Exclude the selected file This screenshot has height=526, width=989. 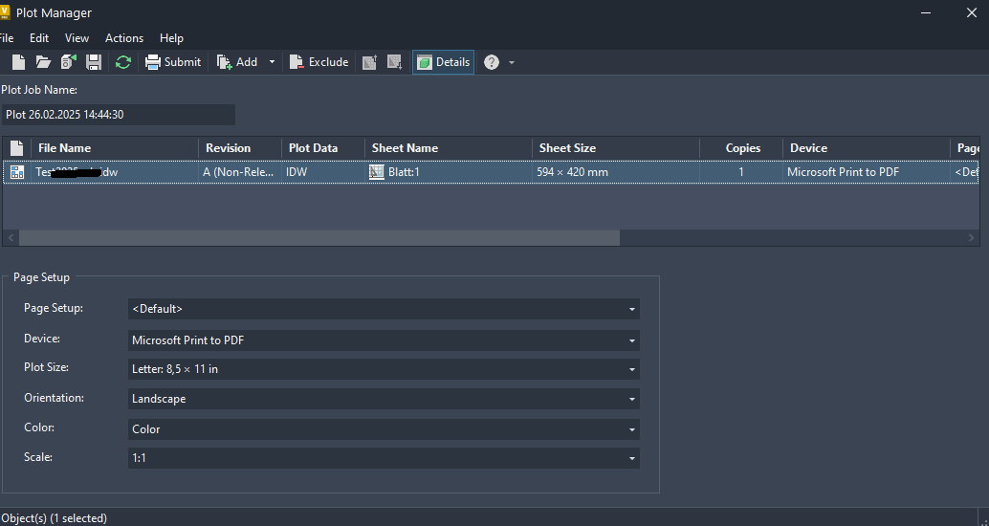pos(319,62)
